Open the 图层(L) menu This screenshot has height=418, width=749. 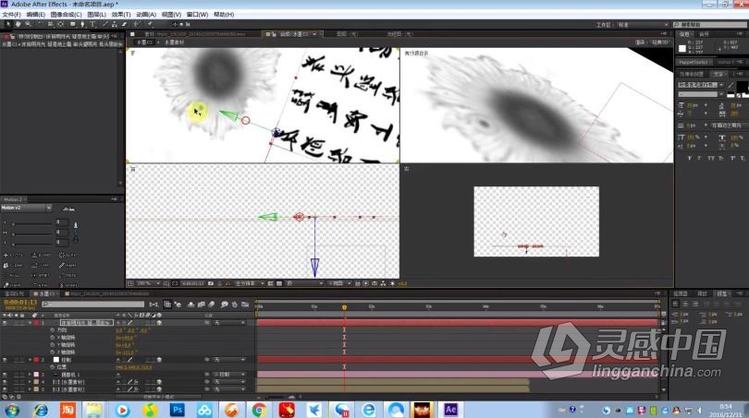(97, 15)
